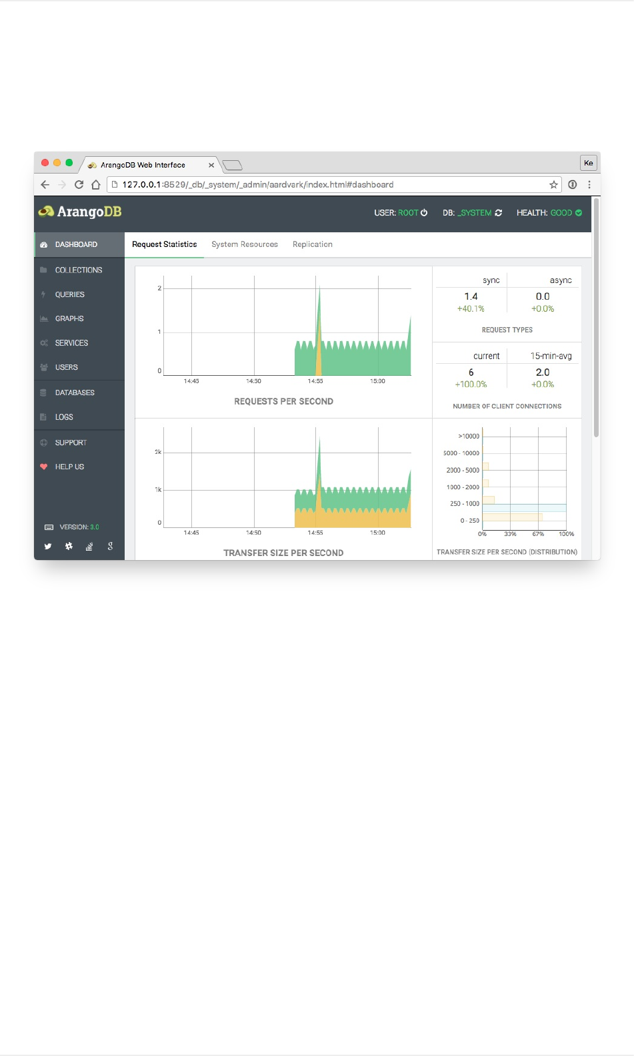634x1056 pixels.
Task: Click the Stack Overflow icon in the sidebar footer
Action: pos(89,547)
